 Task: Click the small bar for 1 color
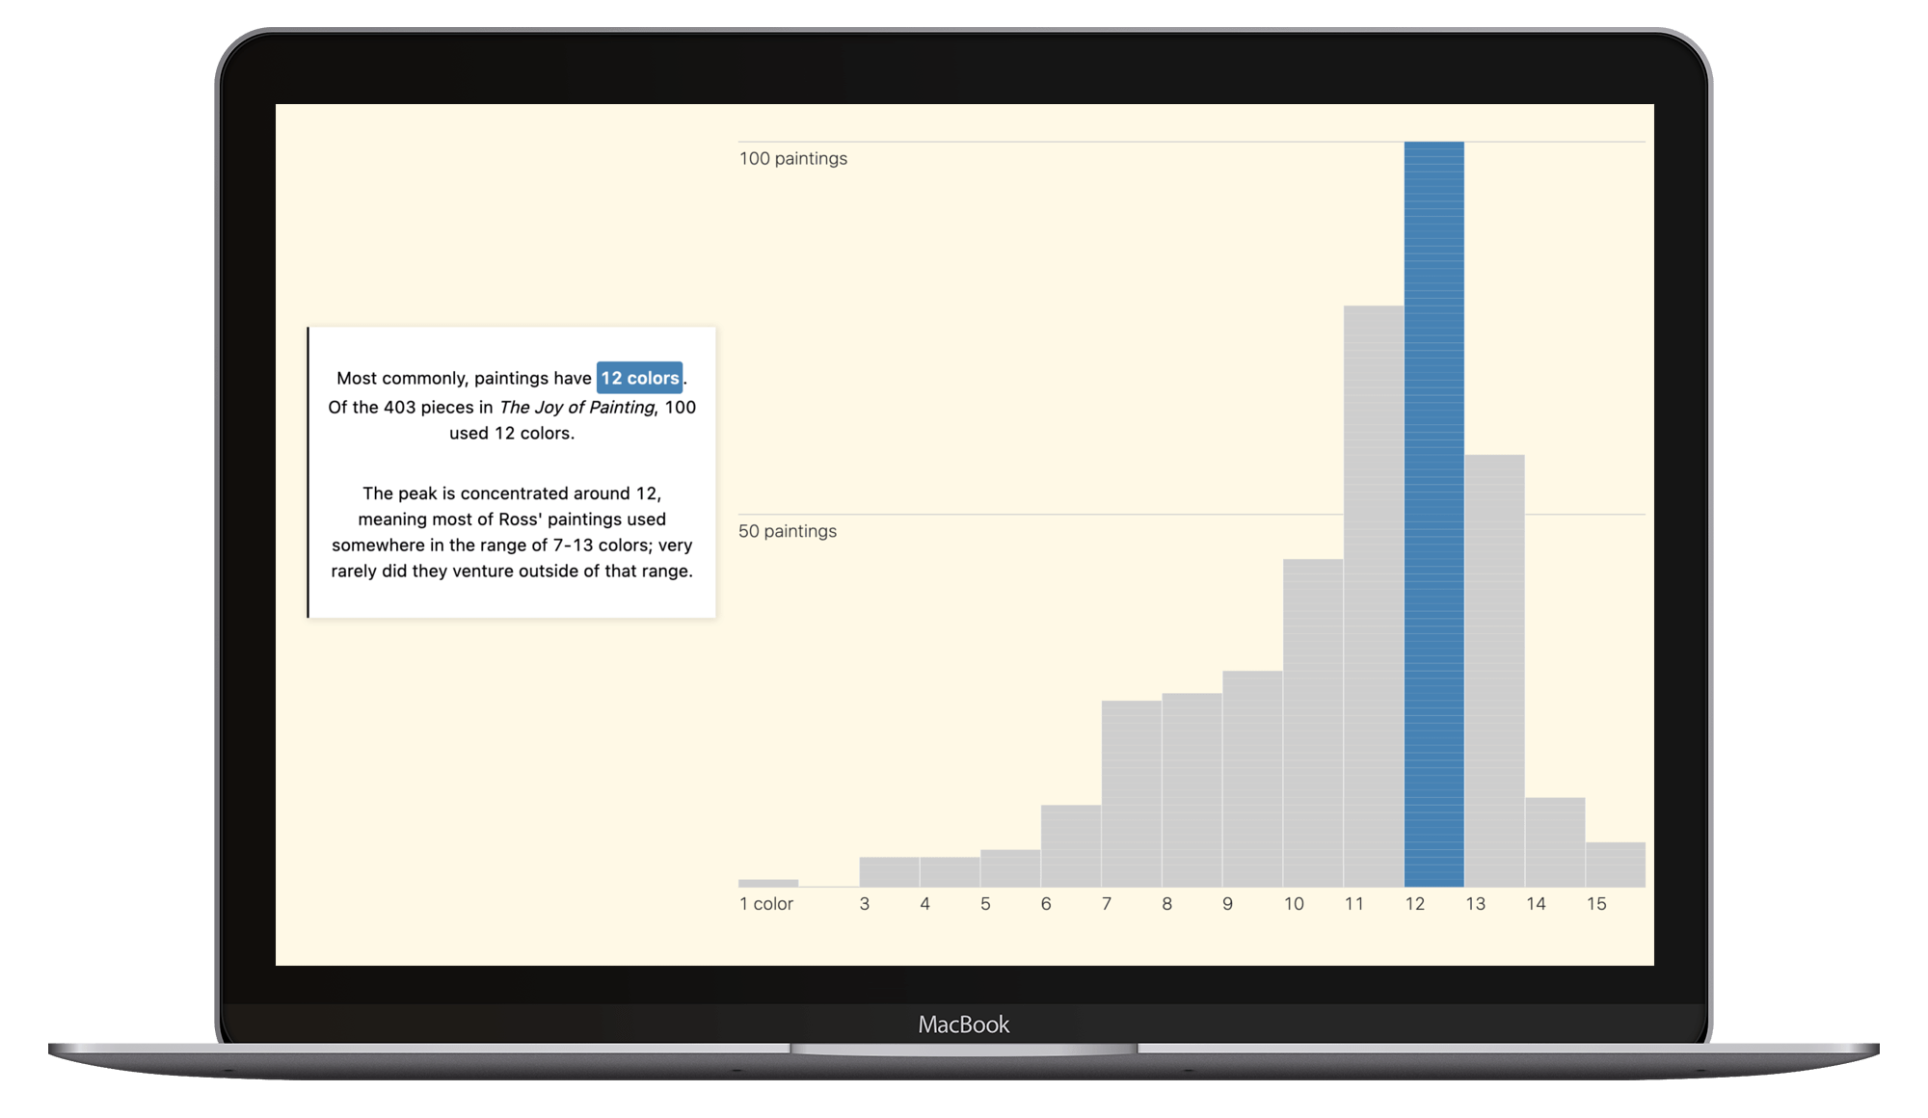point(768,883)
